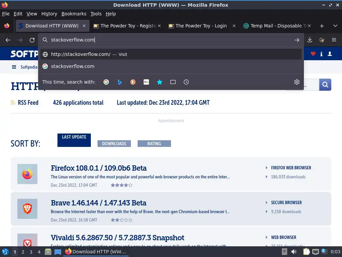The height and width of the screenshot is (257, 342).
Task: Click the Softpedia breadcrumb link
Action: 29,67
